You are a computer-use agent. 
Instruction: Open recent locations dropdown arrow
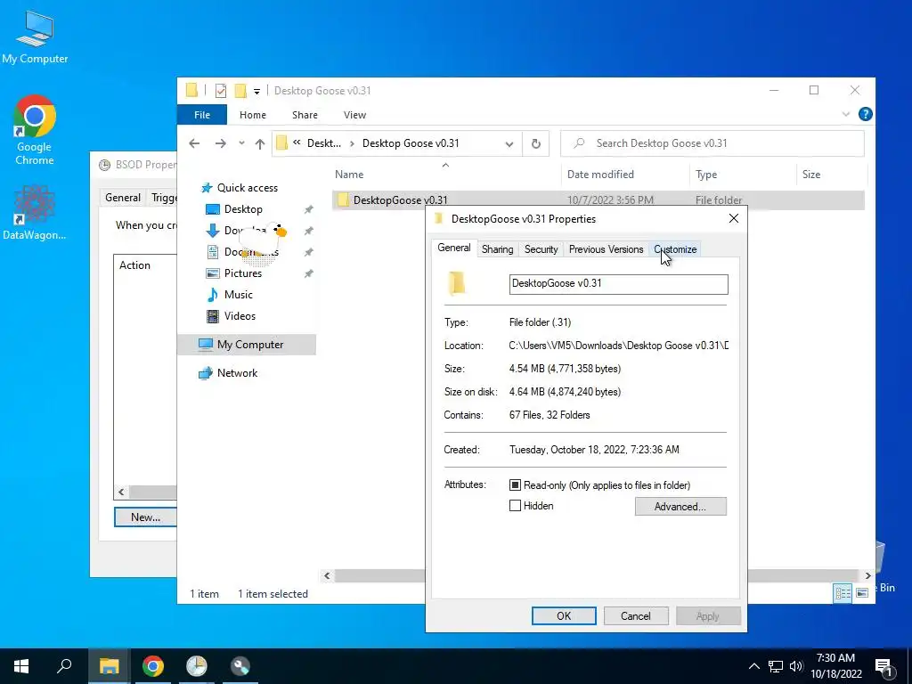(241, 143)
